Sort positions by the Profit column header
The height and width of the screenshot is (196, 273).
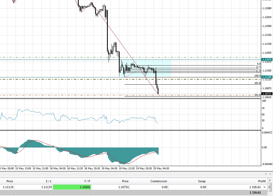261,181
